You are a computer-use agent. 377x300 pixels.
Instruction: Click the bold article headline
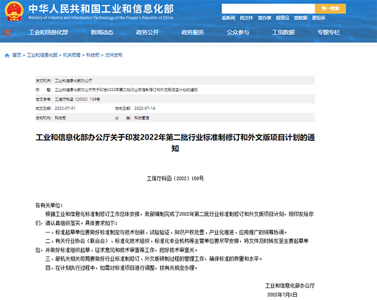[x=175, y=143]
